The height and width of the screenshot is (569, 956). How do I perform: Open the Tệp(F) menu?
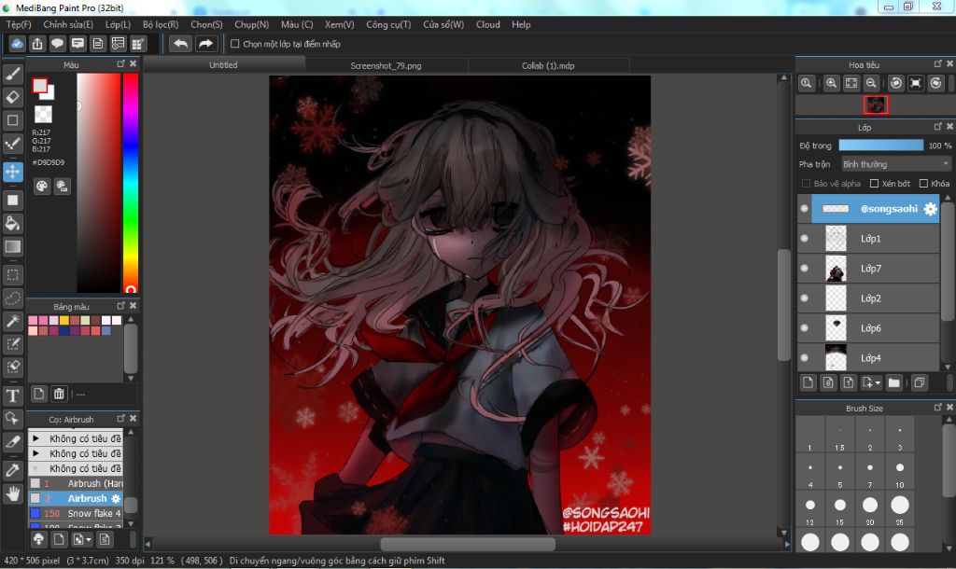pos(19,24)
